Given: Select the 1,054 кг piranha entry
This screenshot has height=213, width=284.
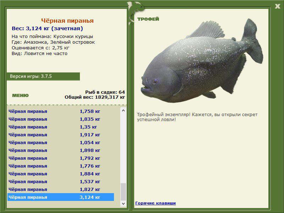Looking at the screenshot, I should coord(60,142).
